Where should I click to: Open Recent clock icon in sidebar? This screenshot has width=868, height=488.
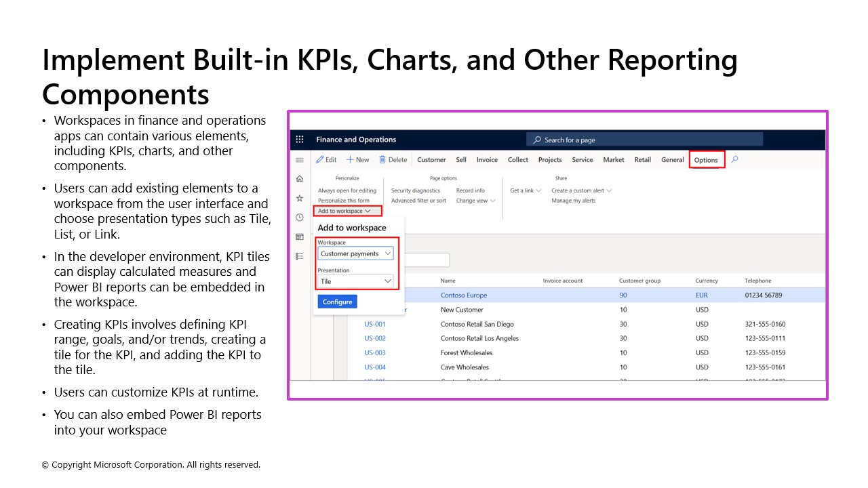(300, 218)
